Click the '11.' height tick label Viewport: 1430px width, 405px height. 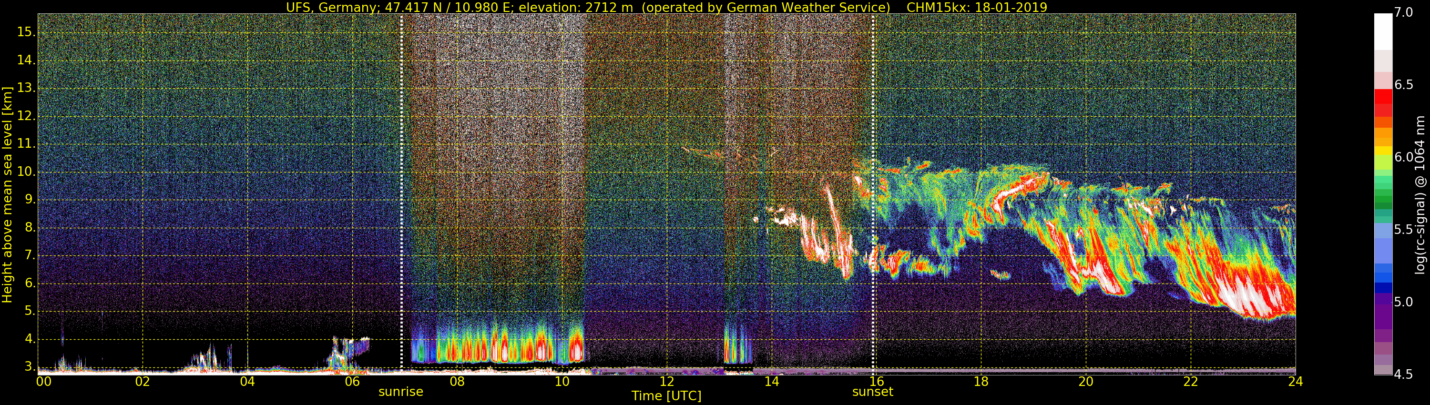coord(26,144)
